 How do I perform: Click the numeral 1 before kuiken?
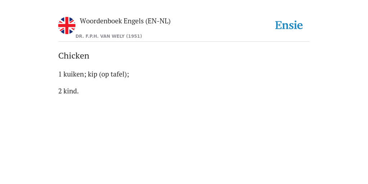[60, 74]
